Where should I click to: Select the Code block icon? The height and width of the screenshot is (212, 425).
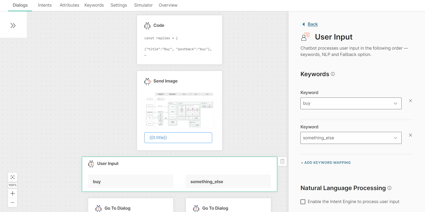147,26
